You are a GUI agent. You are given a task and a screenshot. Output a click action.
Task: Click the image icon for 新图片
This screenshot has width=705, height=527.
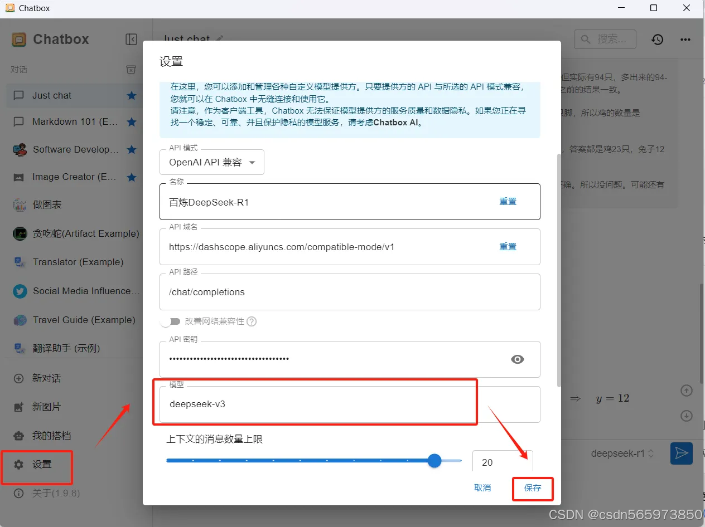pos(19,407)
